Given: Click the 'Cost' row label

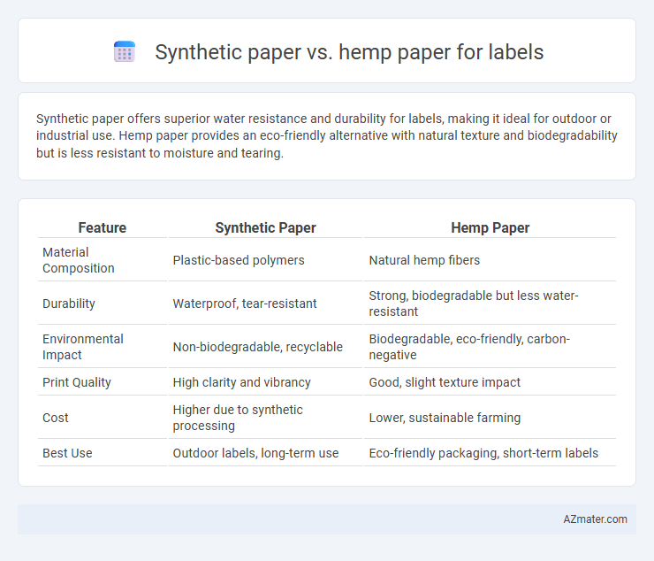Looking at the screenshot, I should click(x=103, y=418).
